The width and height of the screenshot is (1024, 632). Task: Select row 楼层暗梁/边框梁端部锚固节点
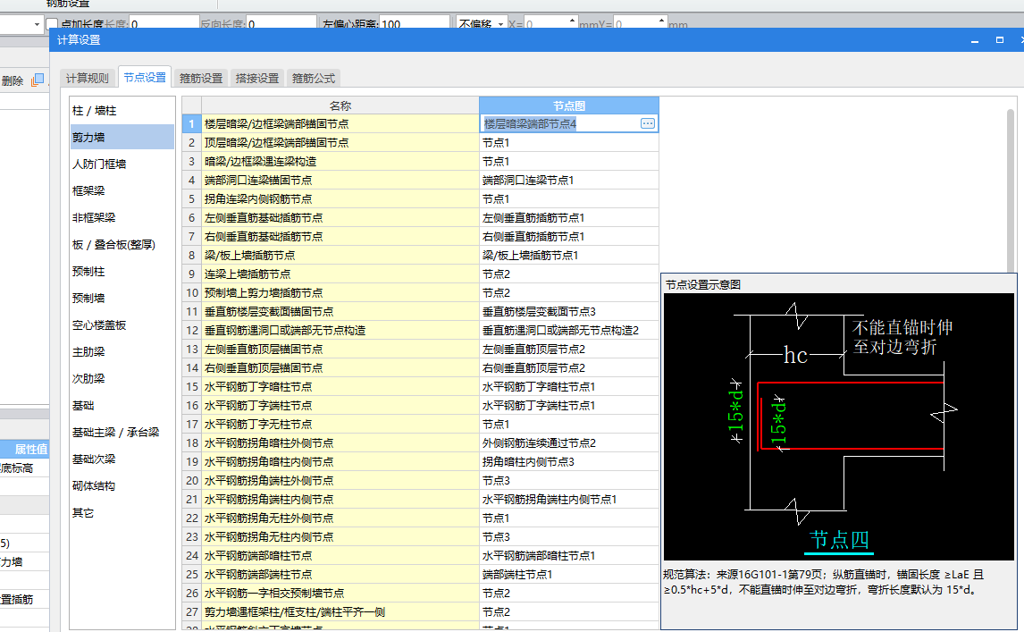[x=340, y=123]
